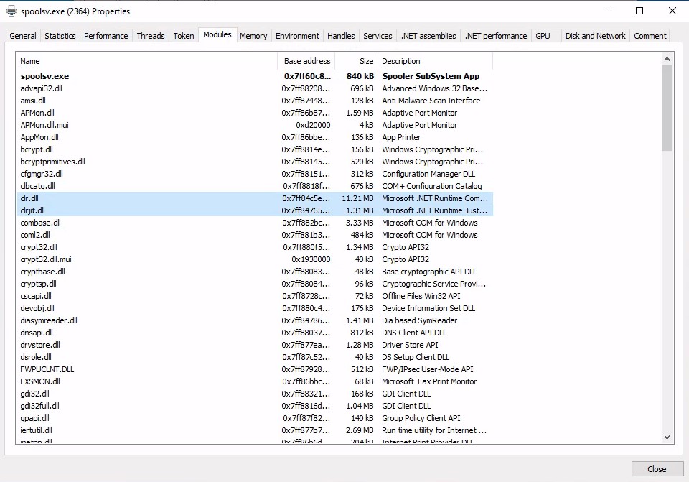Viewport: 689px width, 482px height.
Task: Switch to the Comment tab
Action: [650, 35]
